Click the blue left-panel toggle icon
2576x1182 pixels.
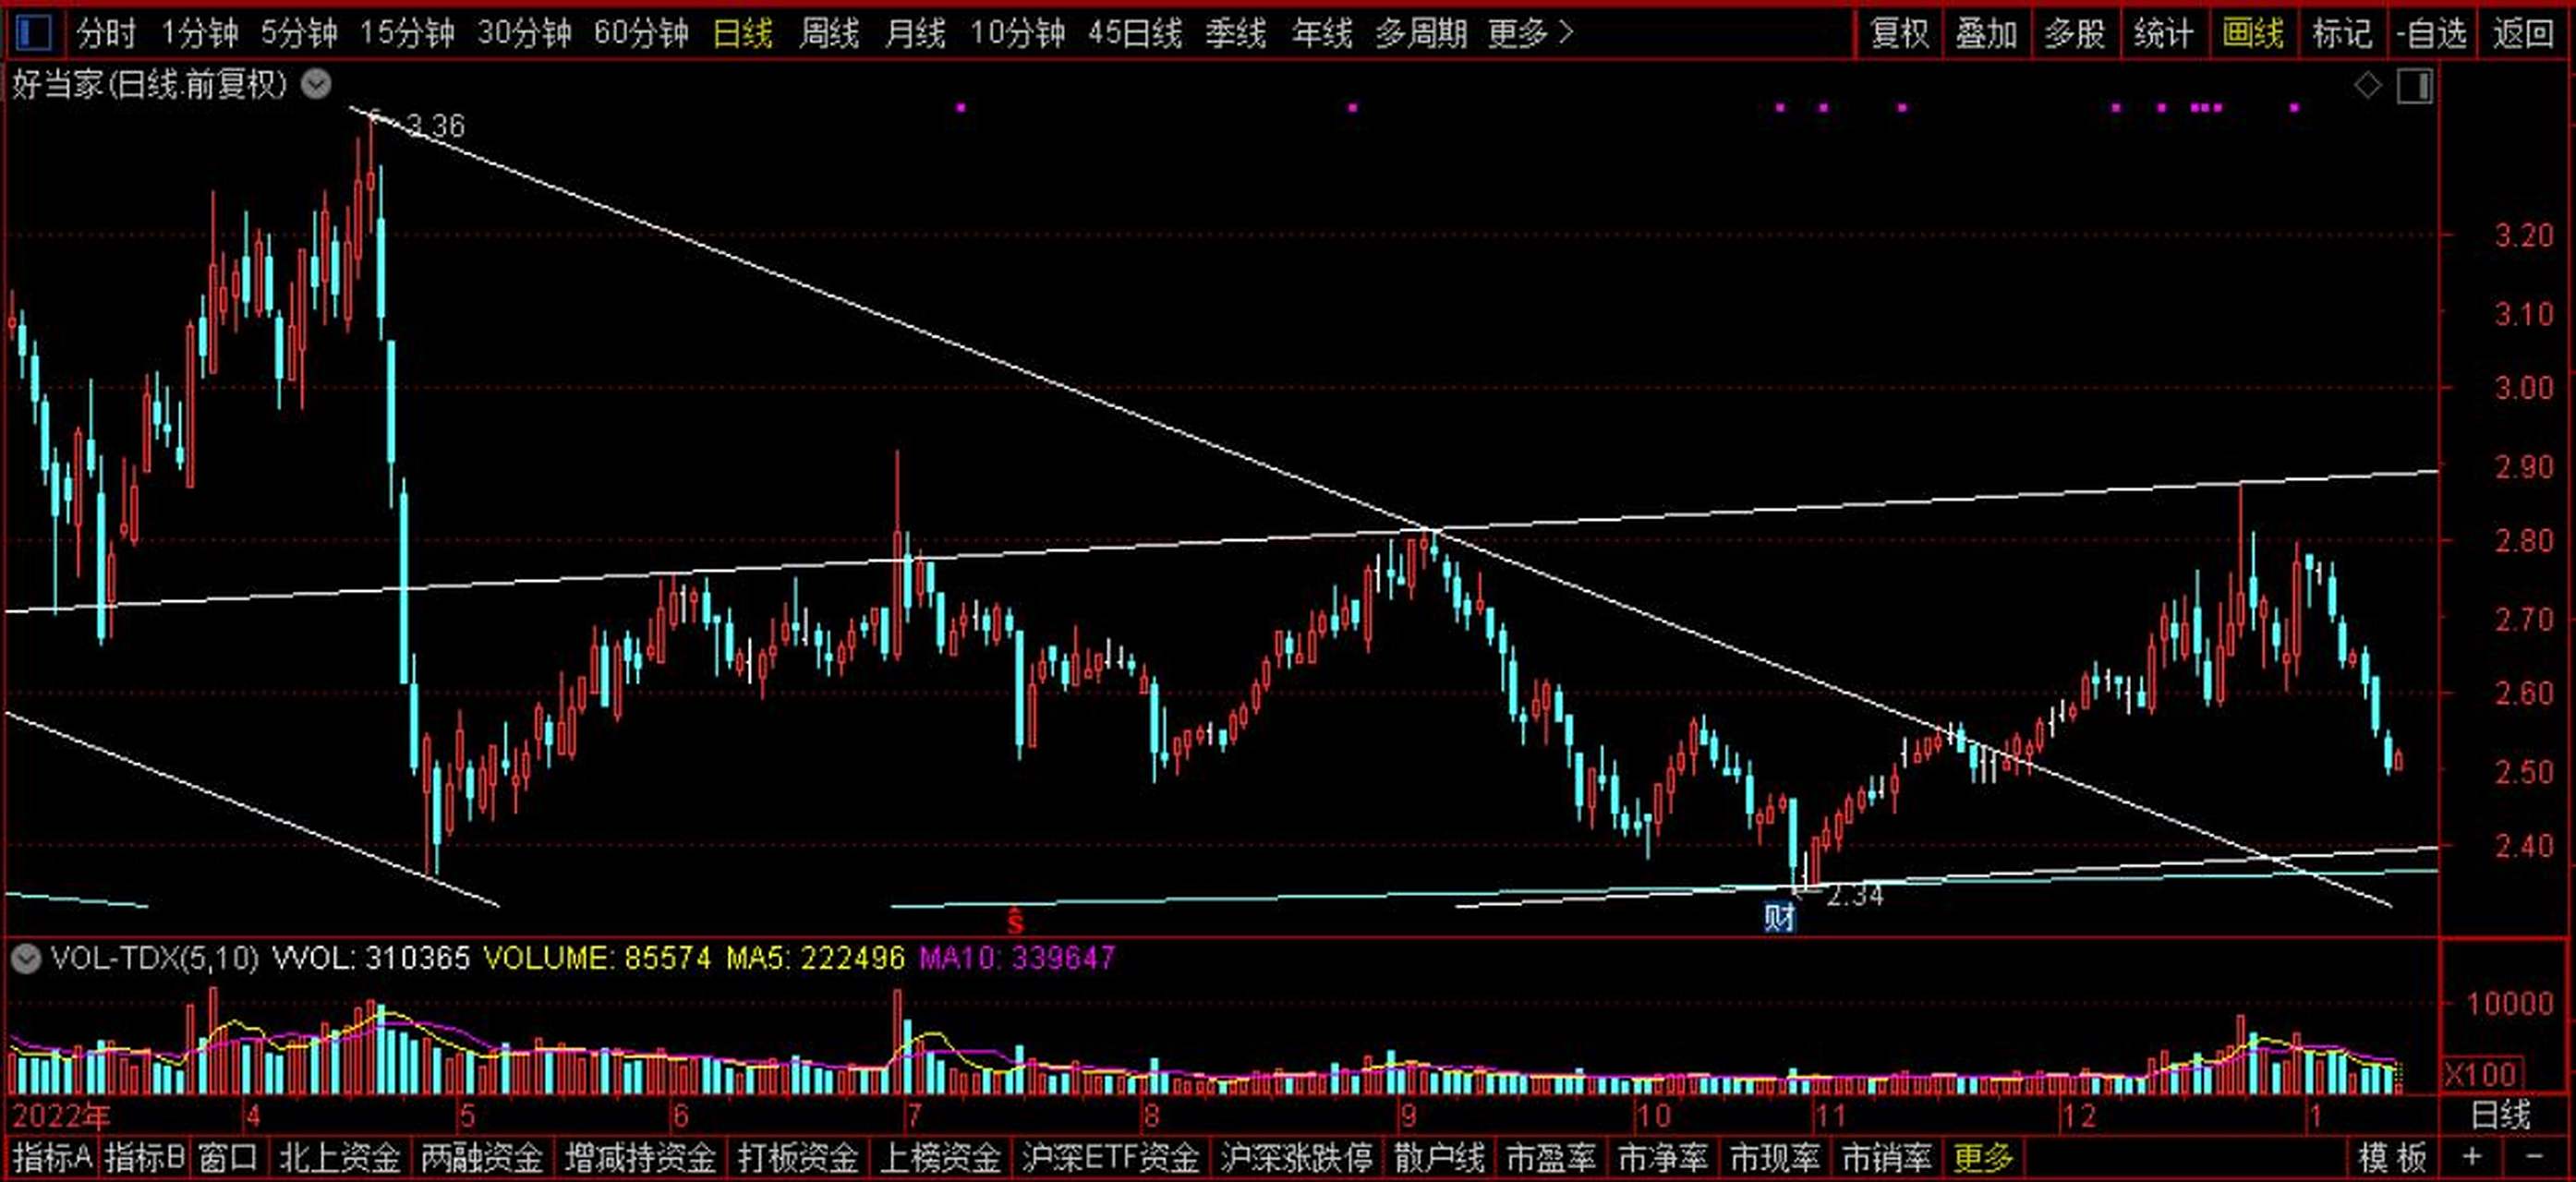pos(34,33)
